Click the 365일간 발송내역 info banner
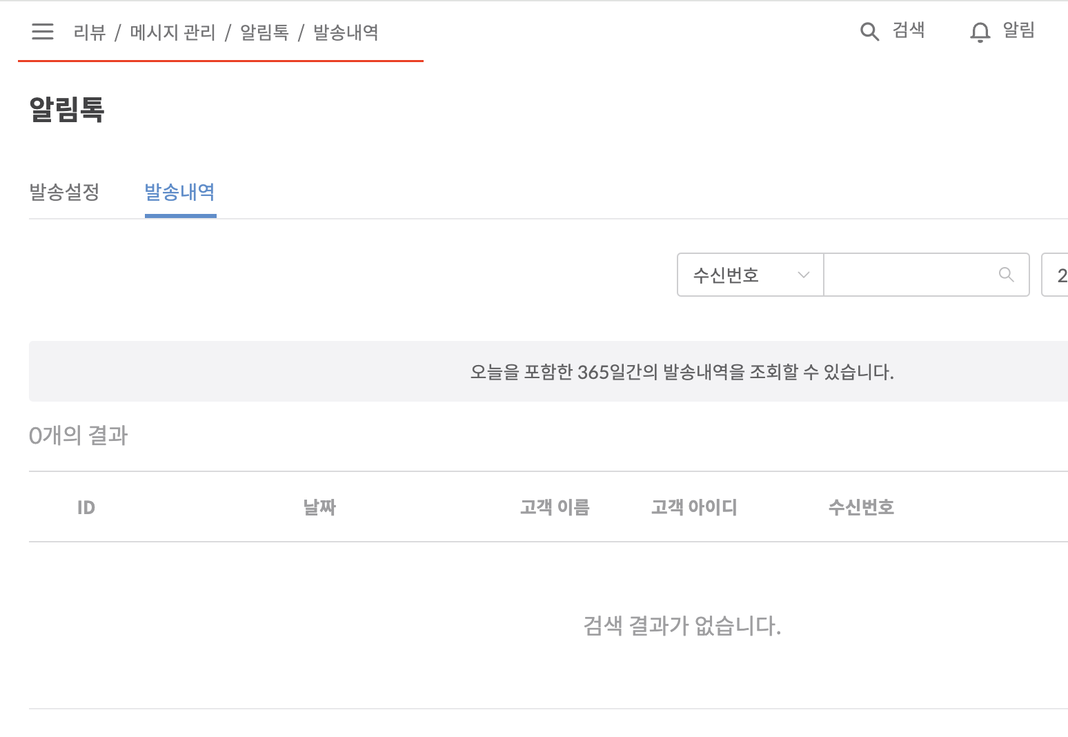1068x737 pixels. click(x=682, y=372)
